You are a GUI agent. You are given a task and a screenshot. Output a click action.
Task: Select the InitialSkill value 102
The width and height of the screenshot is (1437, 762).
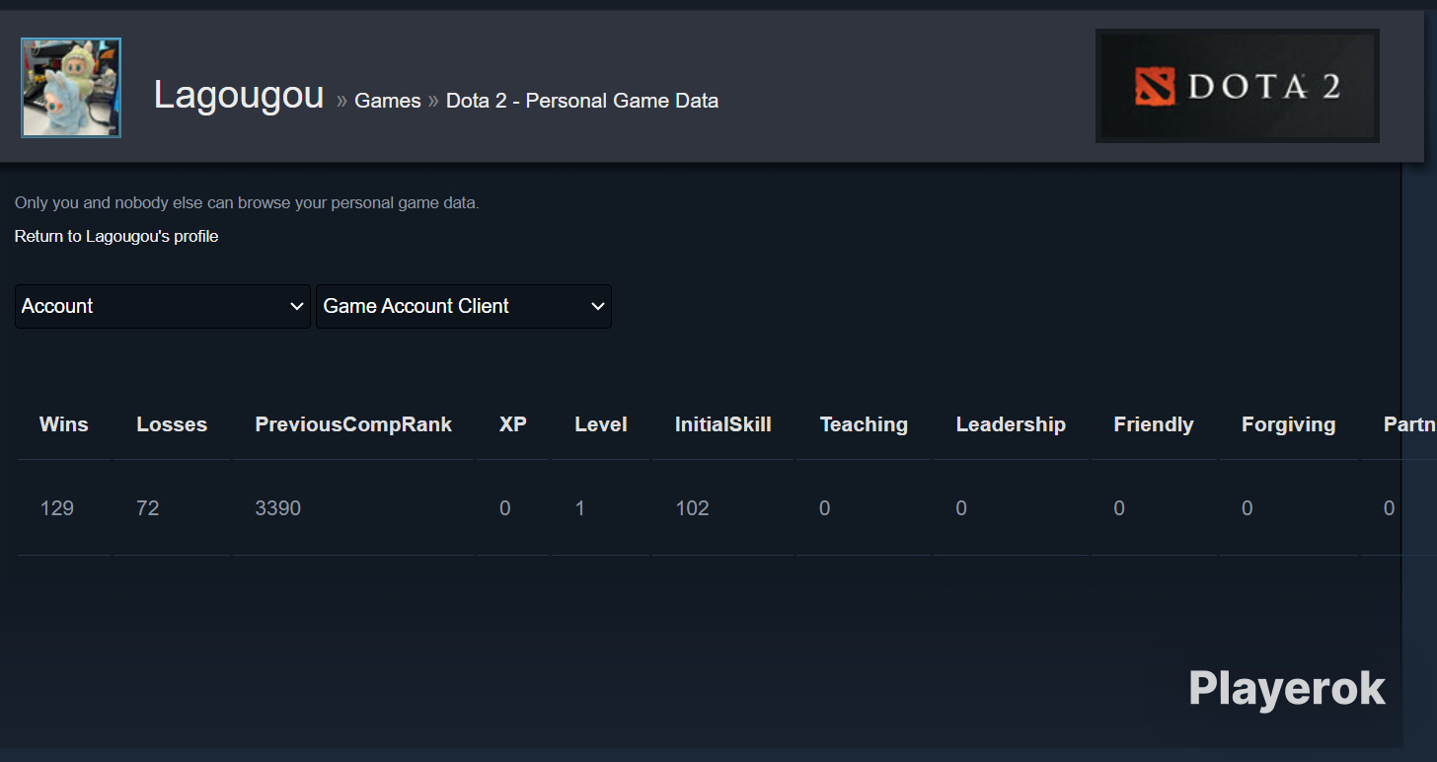[693, 508]
